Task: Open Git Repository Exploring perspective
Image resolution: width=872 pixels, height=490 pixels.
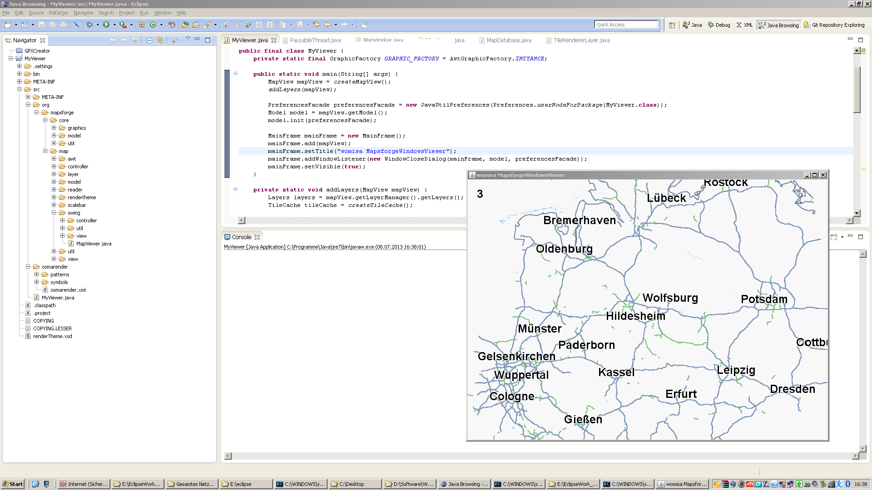Action: [x=834, y=25]
